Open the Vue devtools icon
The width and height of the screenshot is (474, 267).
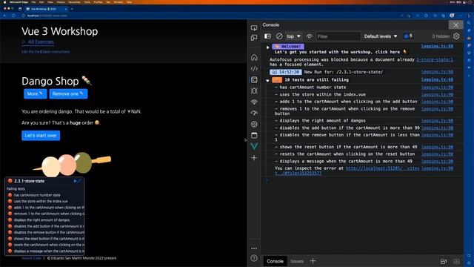[x=254, y=147]
